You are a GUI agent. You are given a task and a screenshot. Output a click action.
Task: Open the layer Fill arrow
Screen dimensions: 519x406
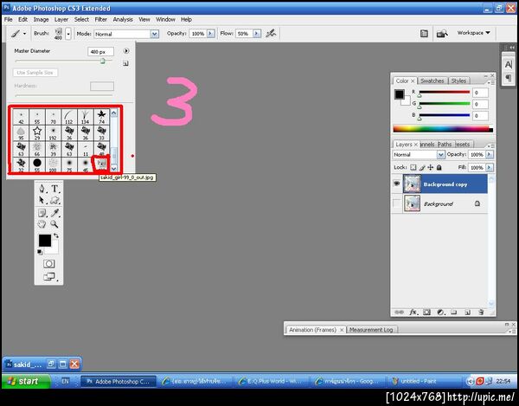point(490,168)
